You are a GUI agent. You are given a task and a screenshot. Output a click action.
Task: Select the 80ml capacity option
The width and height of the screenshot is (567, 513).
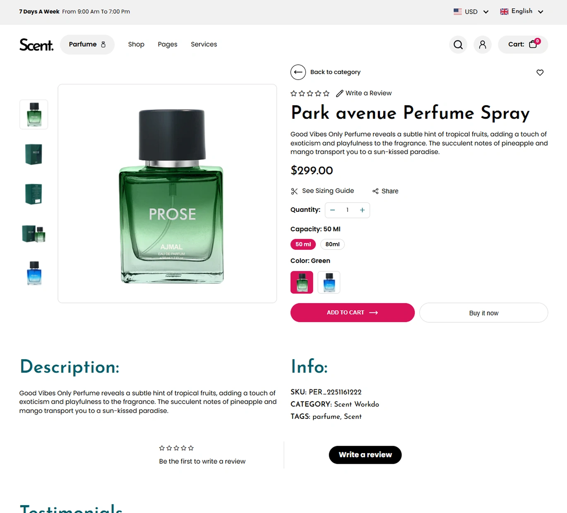[x=332, y=244]
